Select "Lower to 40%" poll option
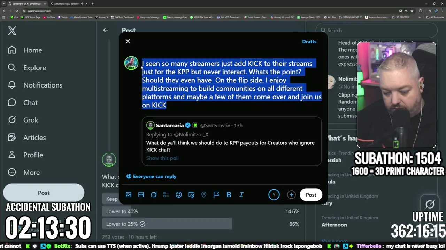The image size is (446, 250). coord(201,211)
